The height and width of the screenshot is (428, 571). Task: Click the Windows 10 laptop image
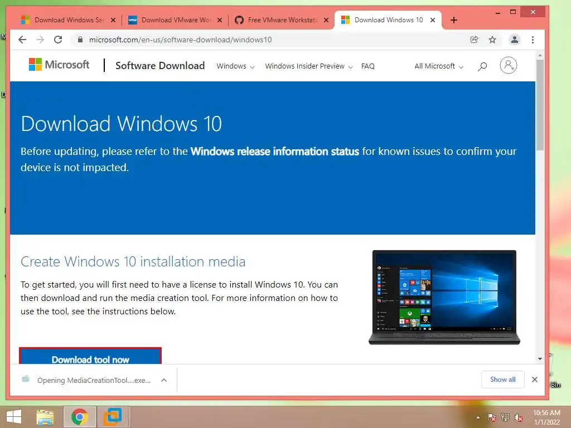point(444,298)
